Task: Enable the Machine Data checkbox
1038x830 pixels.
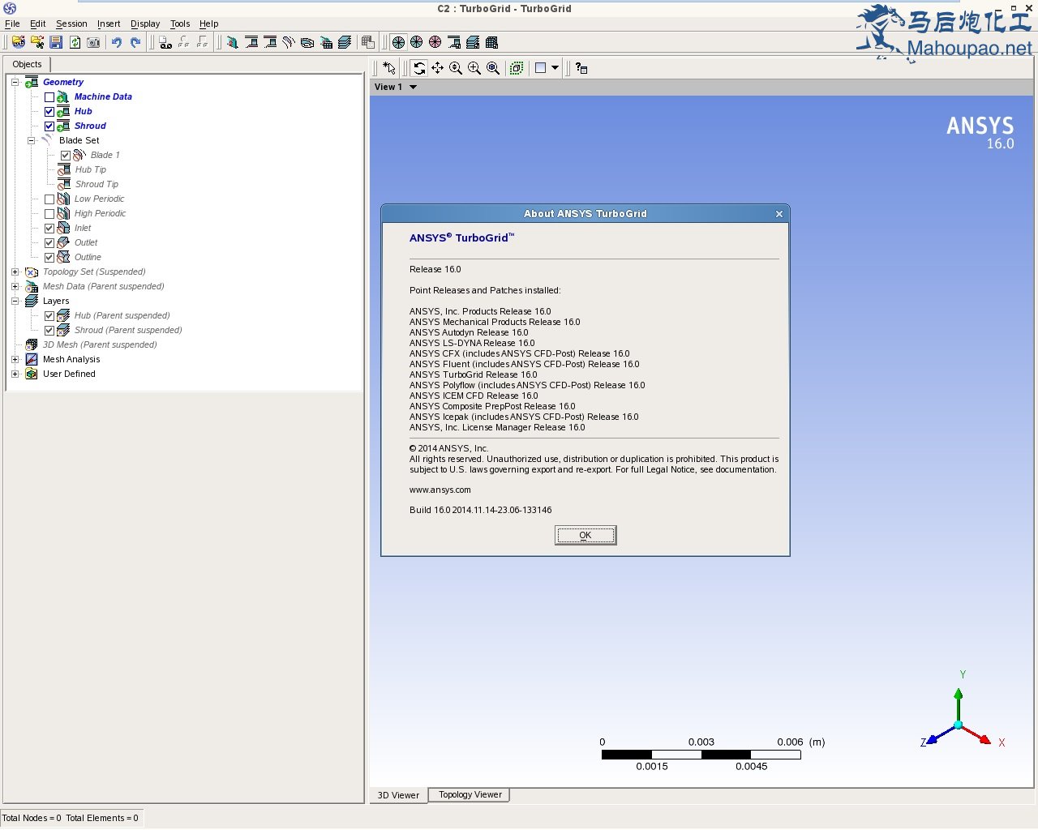Action: [x=49, y=97]
